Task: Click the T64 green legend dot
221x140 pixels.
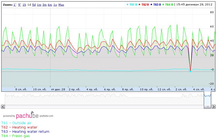Action: click(164, 5)
